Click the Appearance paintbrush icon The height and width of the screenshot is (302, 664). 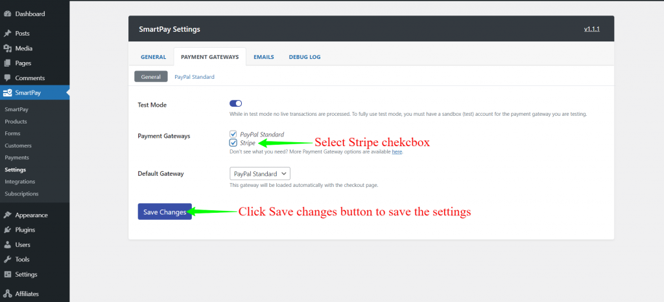[7, 215]
